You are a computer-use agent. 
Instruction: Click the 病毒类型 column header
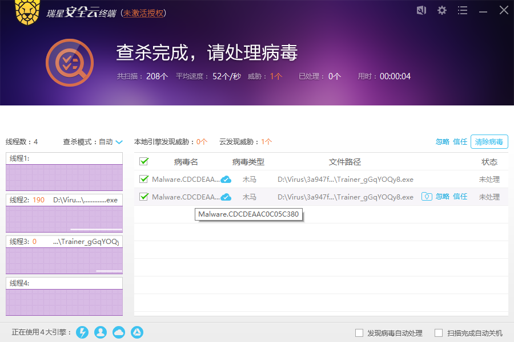248,162
